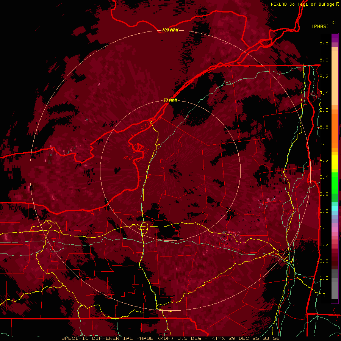Viewport: 341px width, 341px height.
Task: Click the 1.0 scale value
Action: click(324, 228)
